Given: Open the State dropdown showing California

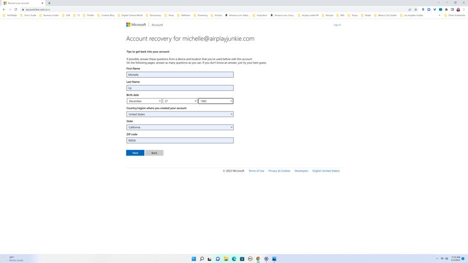Looking at the screenshot, I should [x=179, y=127].
